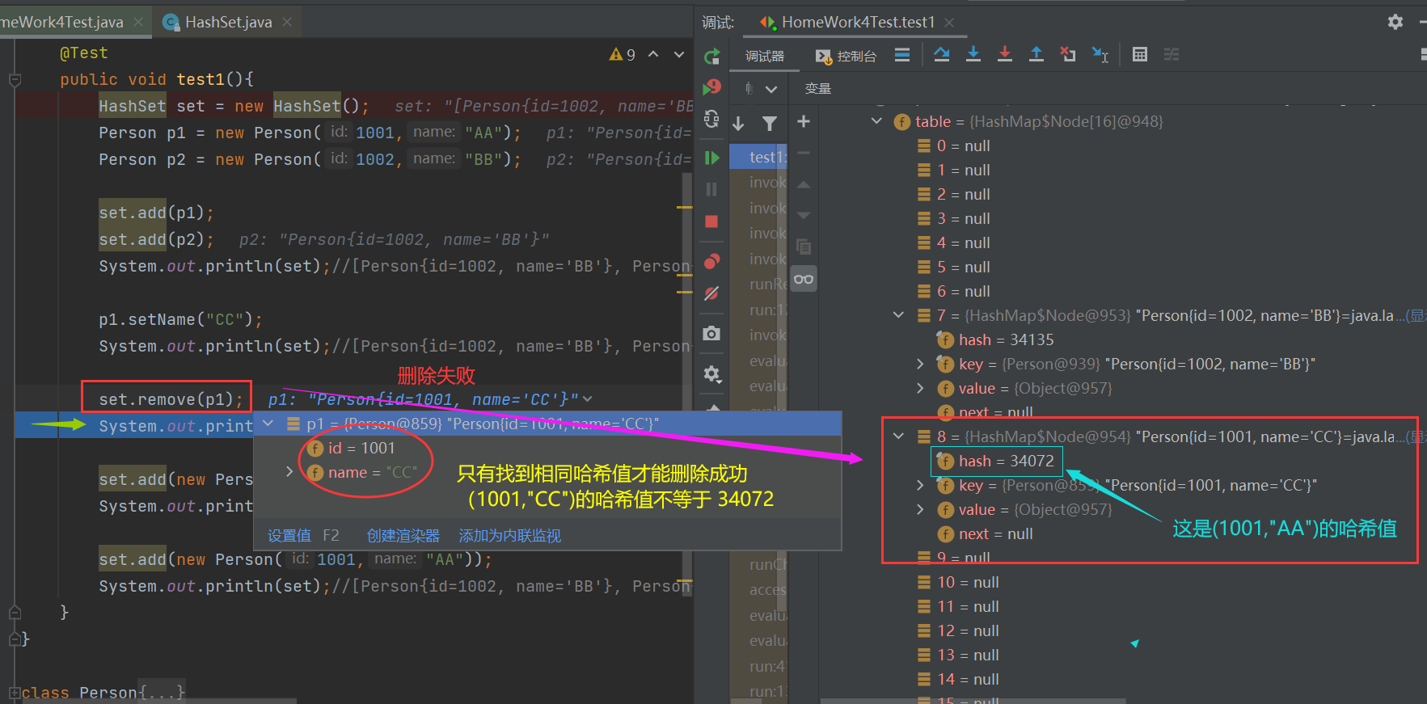Remove selected watch with minus icon
The image size is (1427, 704).
point(804,153)
